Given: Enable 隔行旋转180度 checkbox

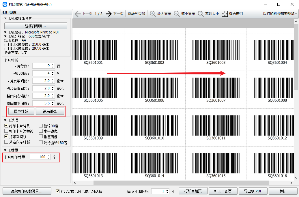Looking at the screenshot, I should coord(41,142).
